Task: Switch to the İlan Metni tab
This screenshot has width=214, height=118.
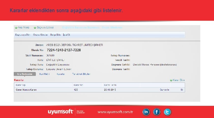Action: (44, 74)
